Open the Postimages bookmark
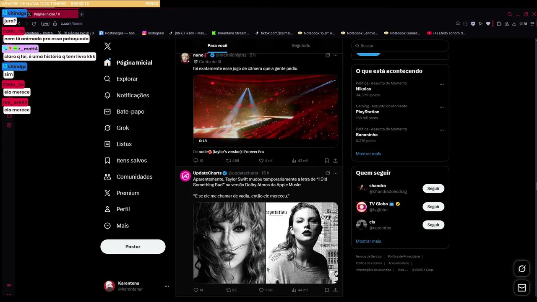Image resolution: width=537 pixels, height=302 pixels. pos(118,33)
